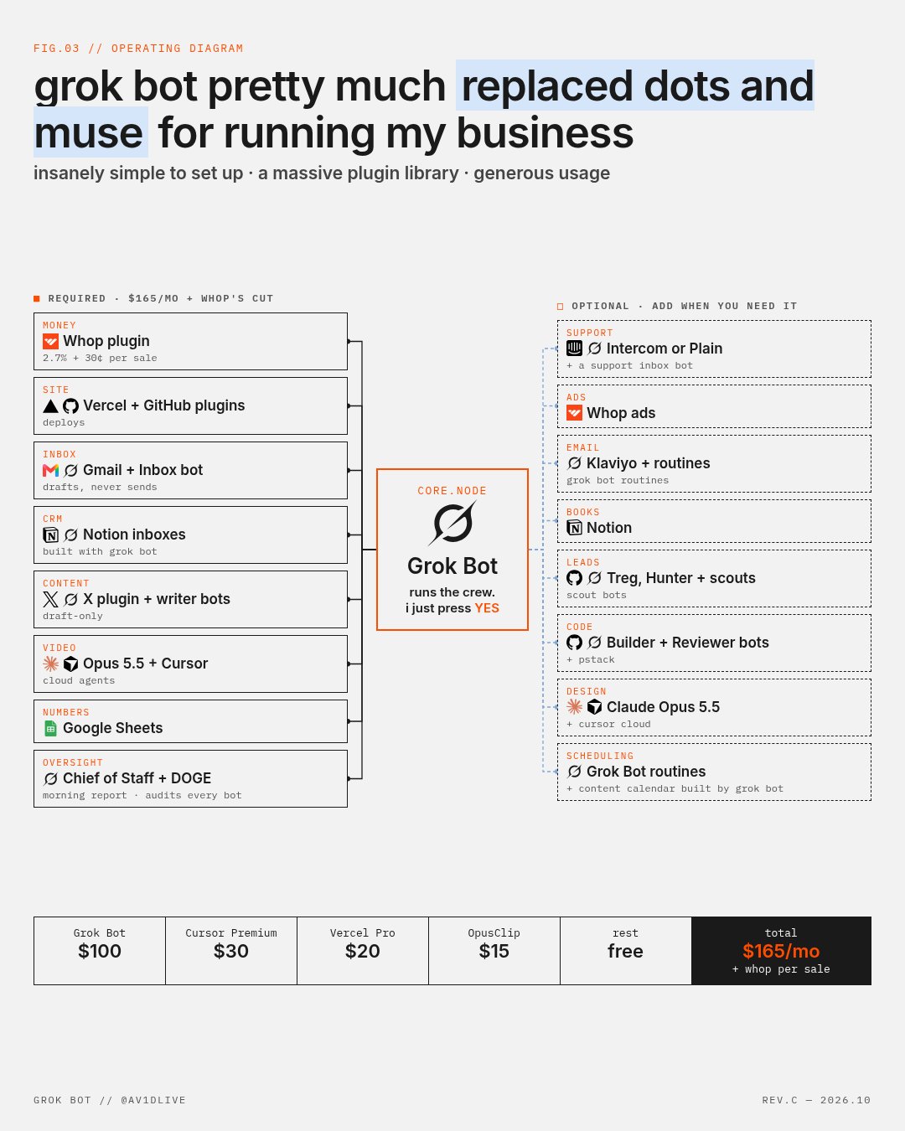Click the X logo in Content box
Screen dimensions: 905x1131
click(x=50, y=599)
